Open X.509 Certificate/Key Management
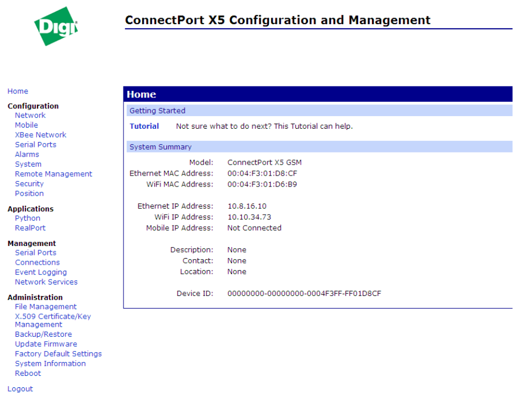Viewport: 513px width, 400px height. point(53,321)
